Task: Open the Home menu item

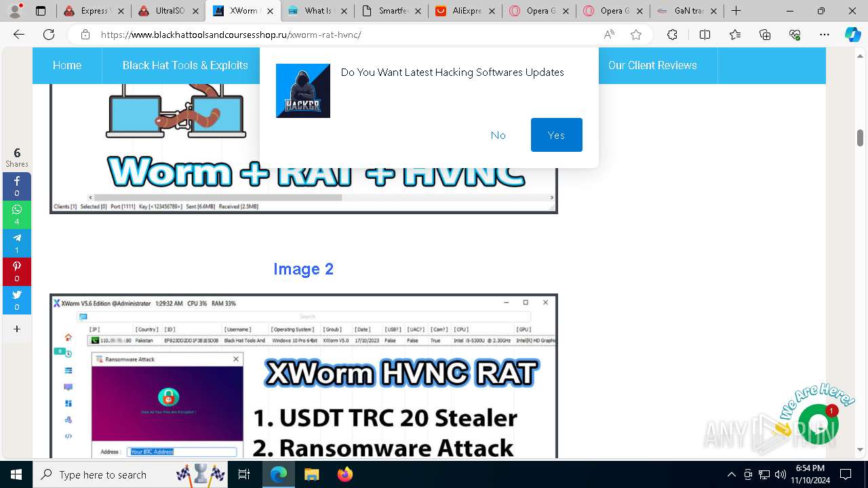Action: (67, 65)
